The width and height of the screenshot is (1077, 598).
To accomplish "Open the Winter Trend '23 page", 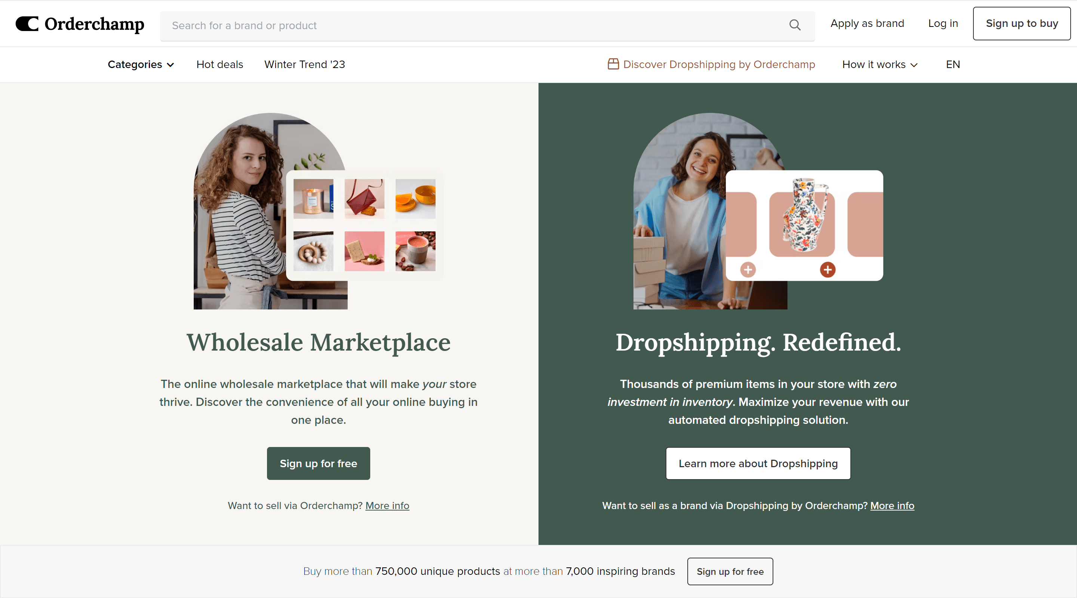I will coord(304,64).
